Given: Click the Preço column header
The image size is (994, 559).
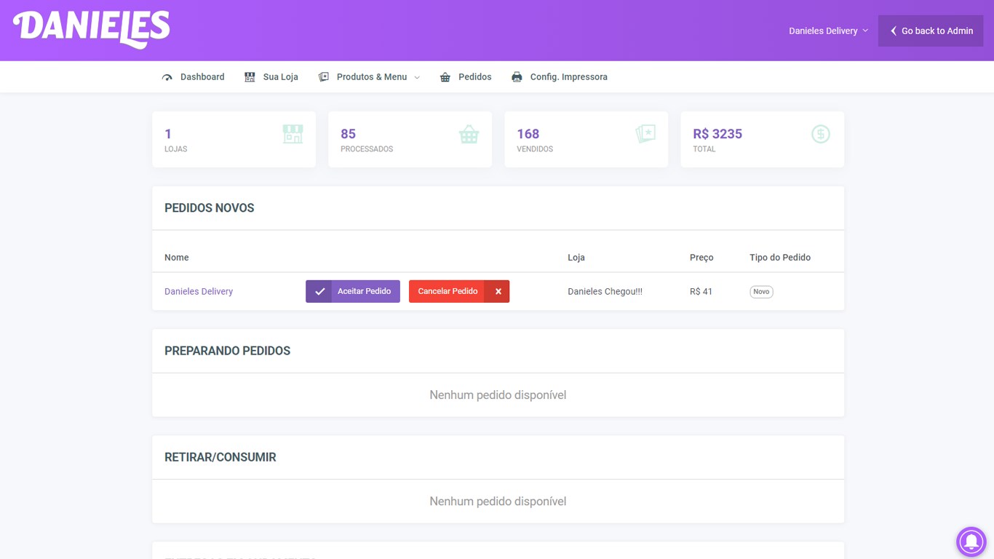Looking at the screenshot, I should point(701,258).
